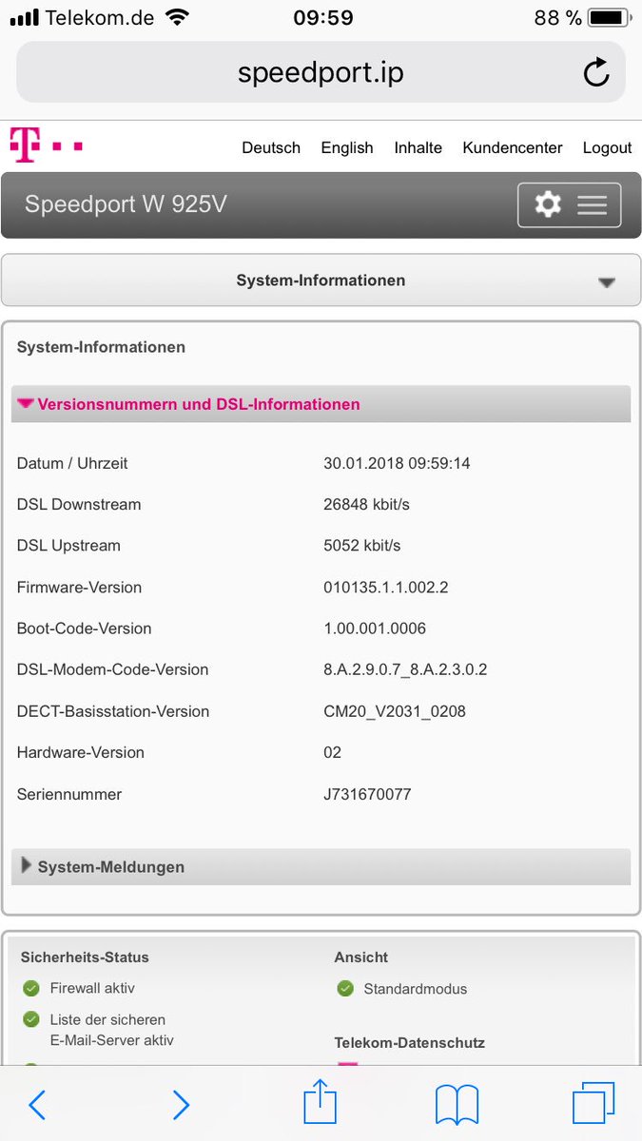Expand the System-Meldungen section
Screen dimensions: 642x1141
(x=321, y=867)
